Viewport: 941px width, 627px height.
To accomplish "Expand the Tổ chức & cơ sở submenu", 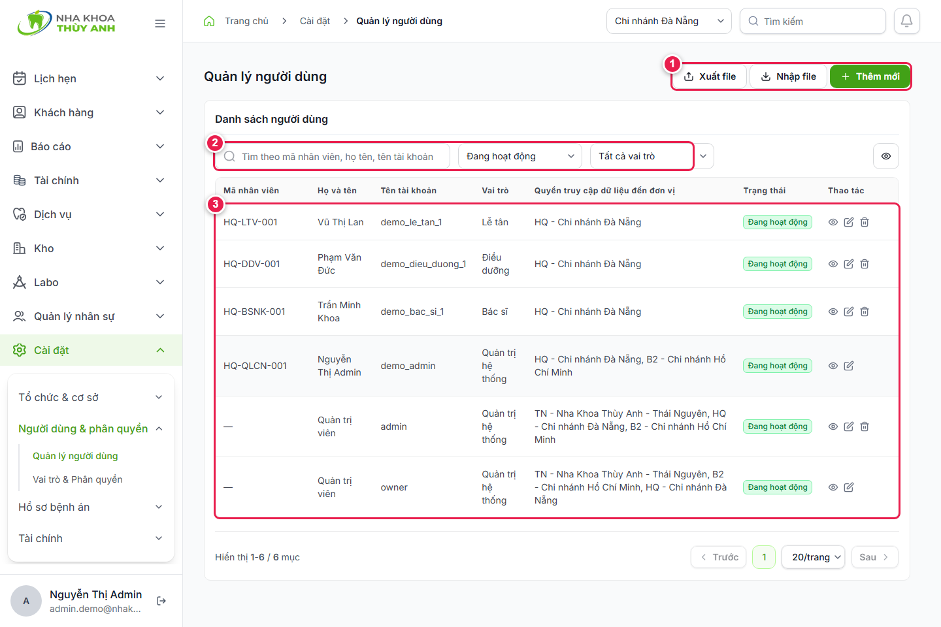I will point(91,397).
